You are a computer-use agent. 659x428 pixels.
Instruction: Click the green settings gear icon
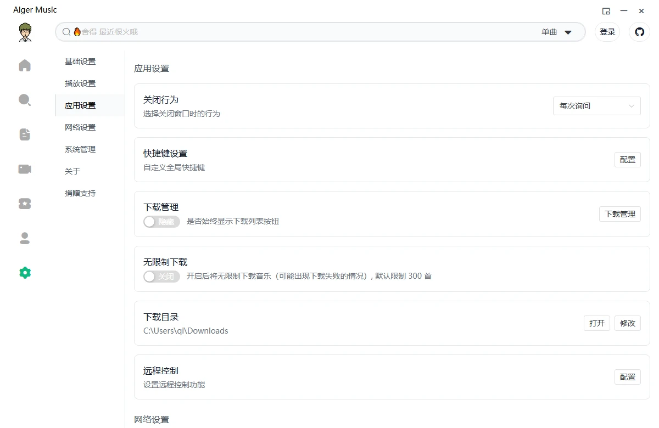click(x=25, y=273)
